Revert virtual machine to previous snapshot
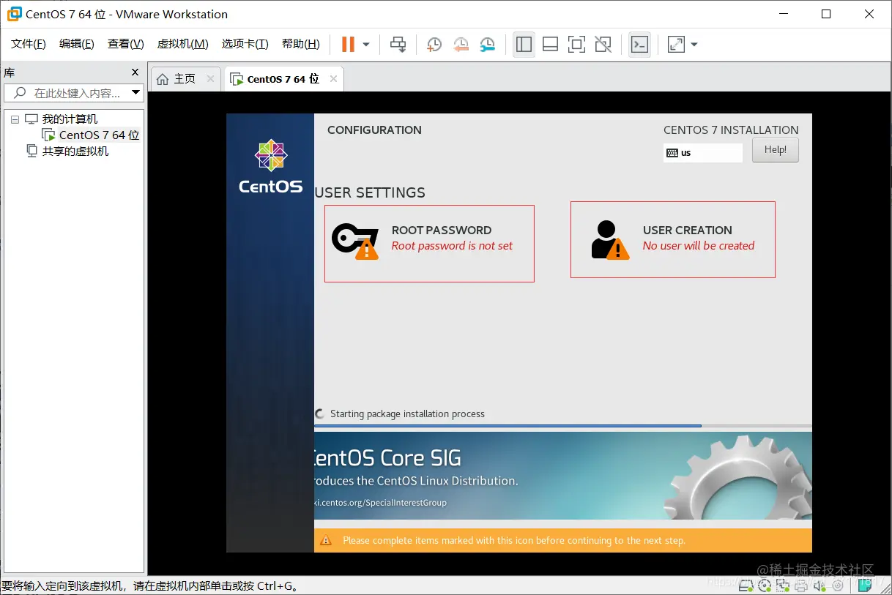The height and width of the screenshot is (595, 892). point(461,45)
